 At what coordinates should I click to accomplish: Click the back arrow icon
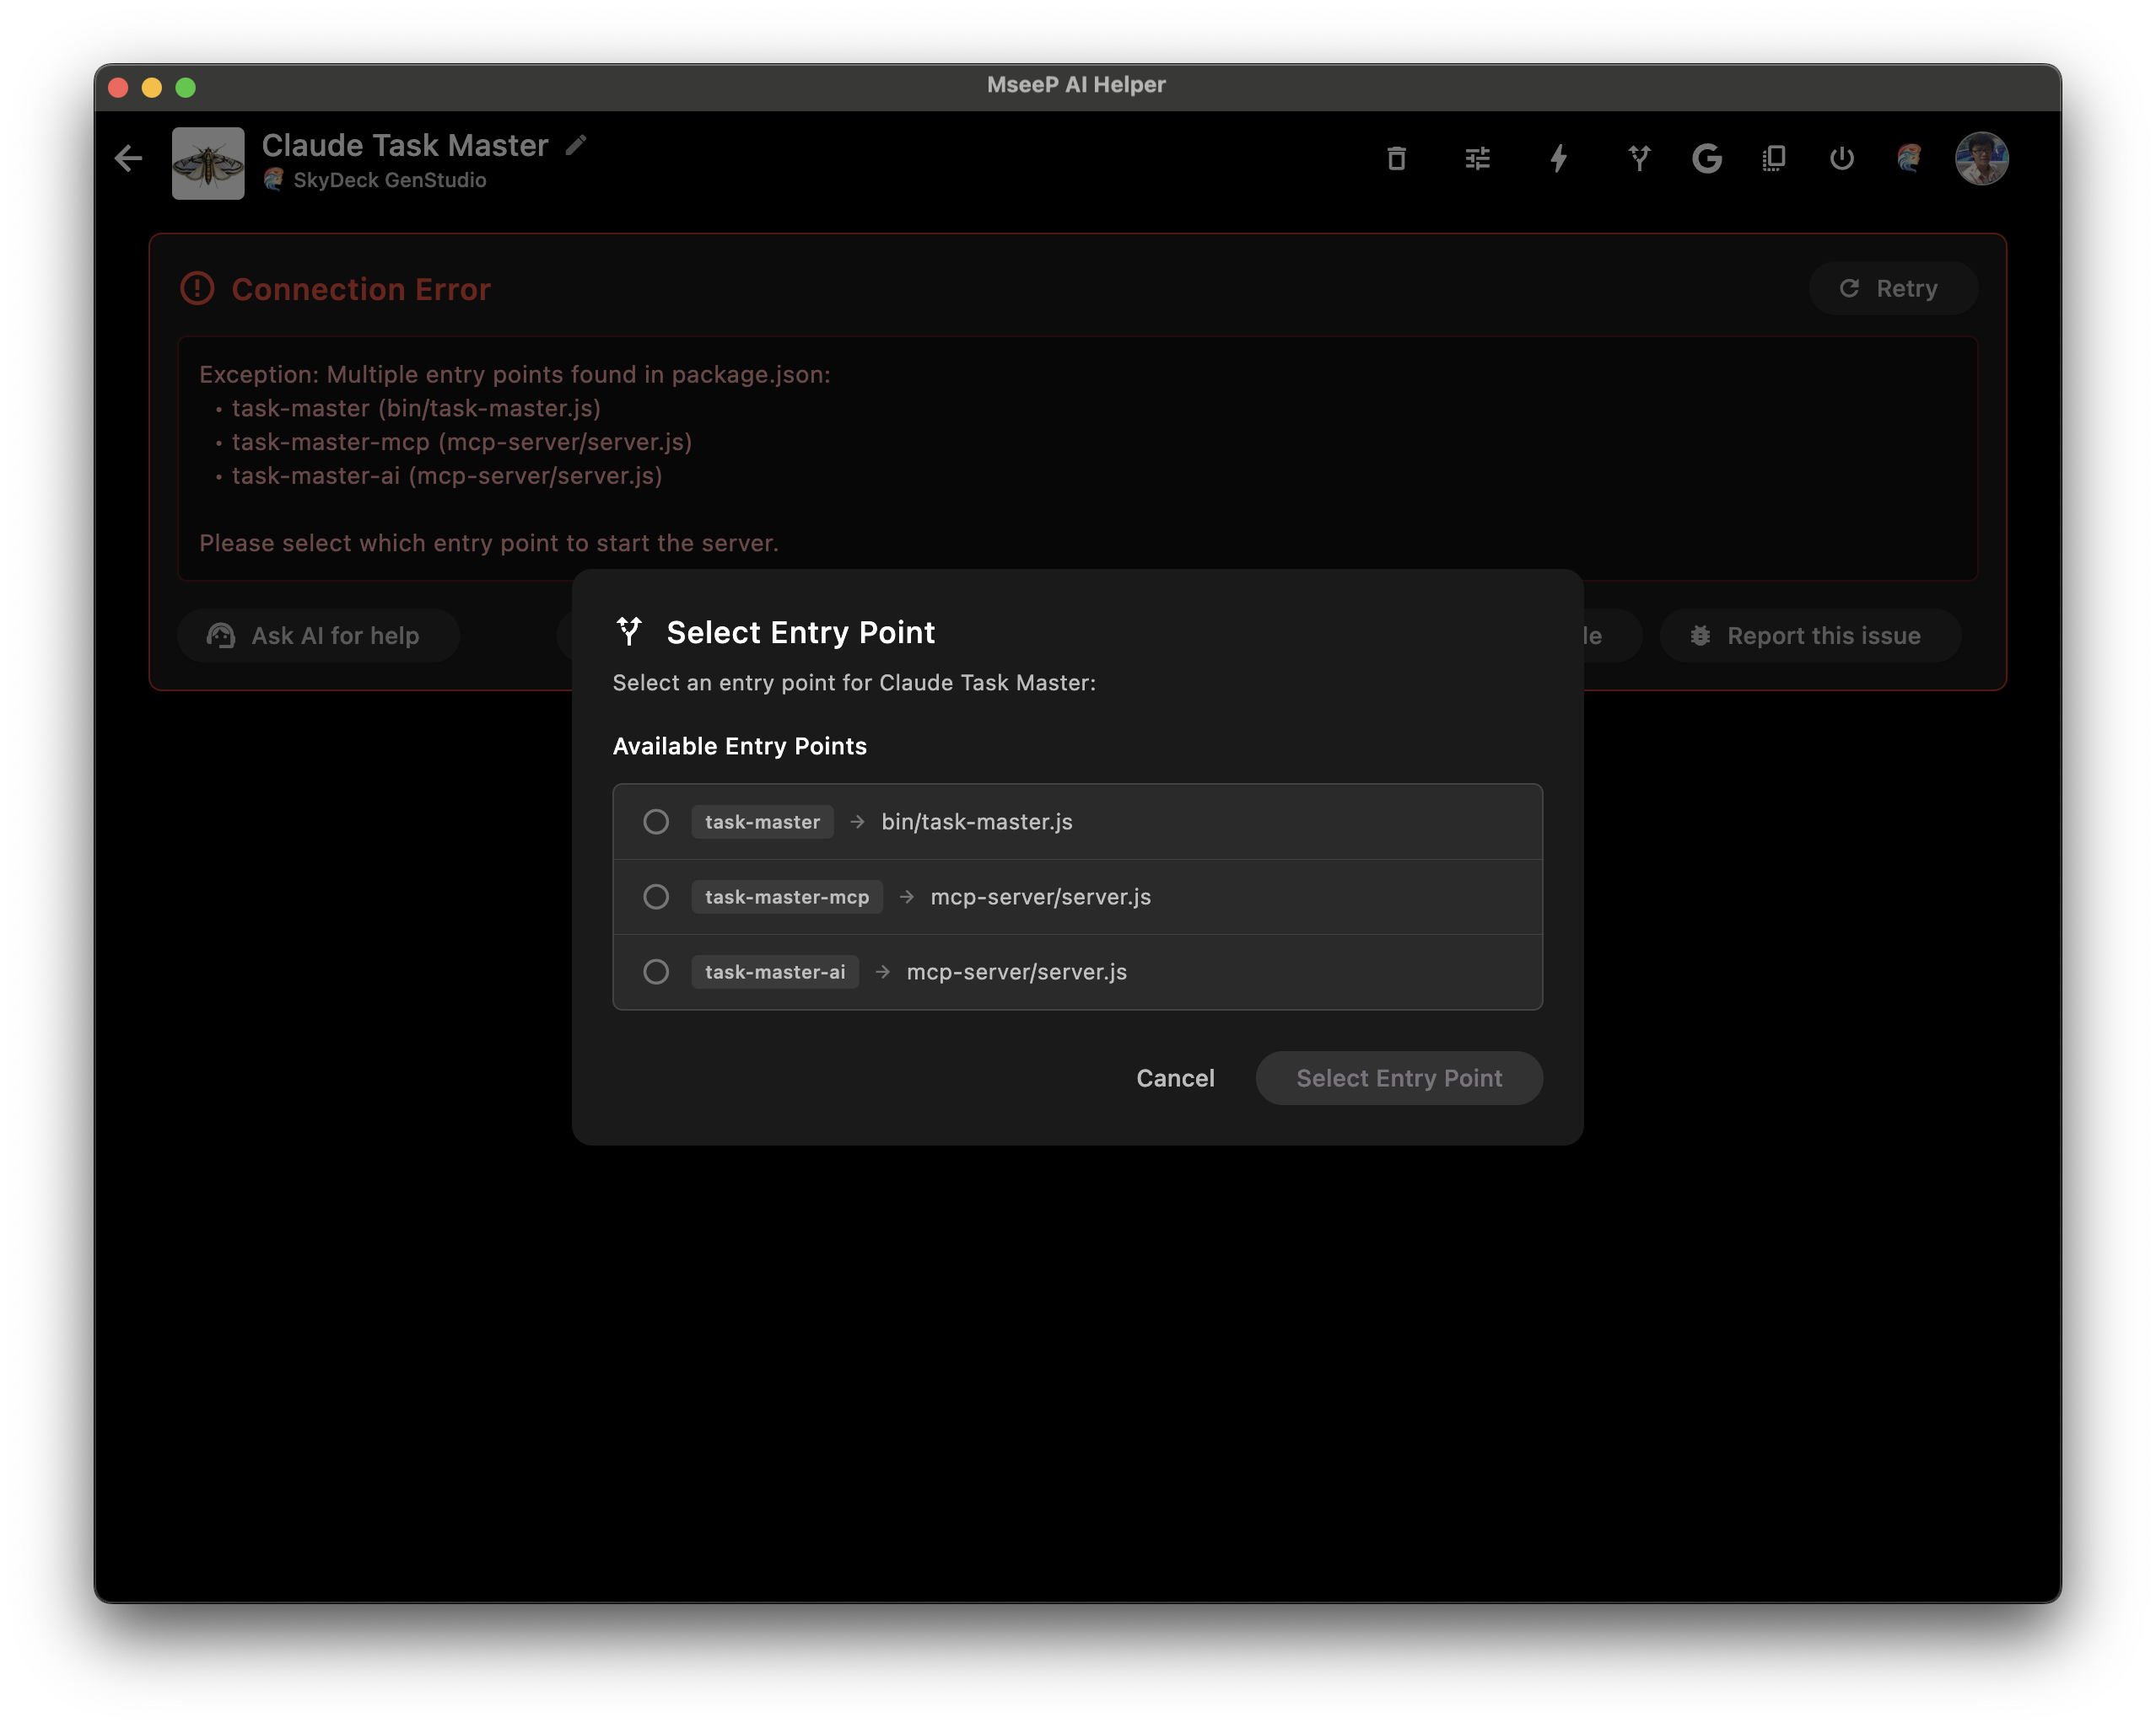point(128,158)
